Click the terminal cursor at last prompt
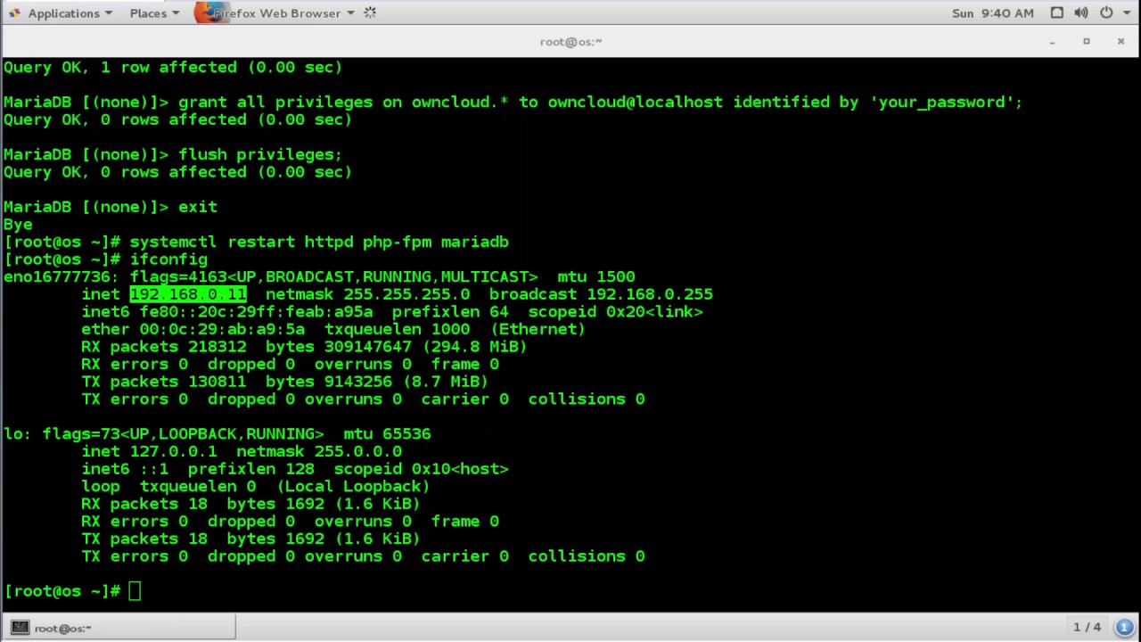1141x642 pixels. (135, 591)
